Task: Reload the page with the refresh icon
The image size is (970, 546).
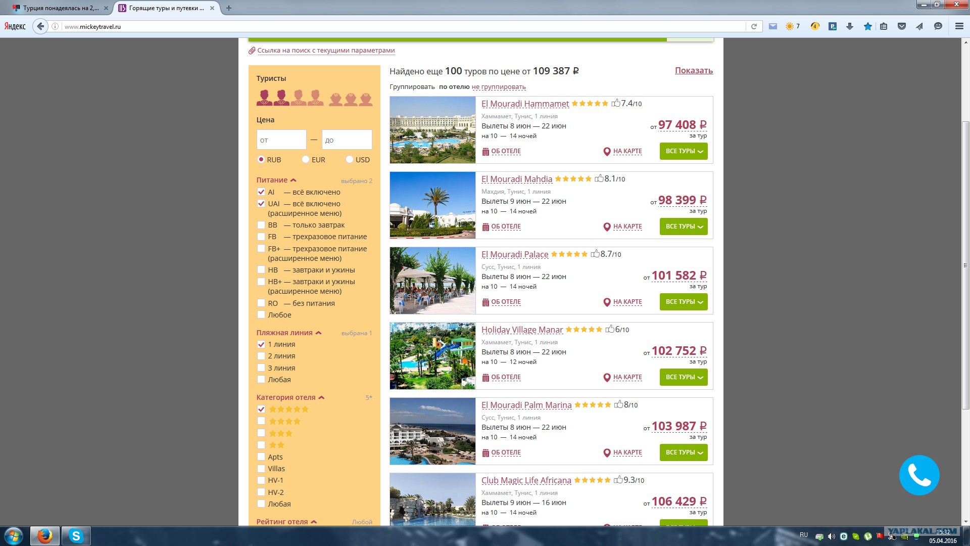Action: tap(754, 26)
